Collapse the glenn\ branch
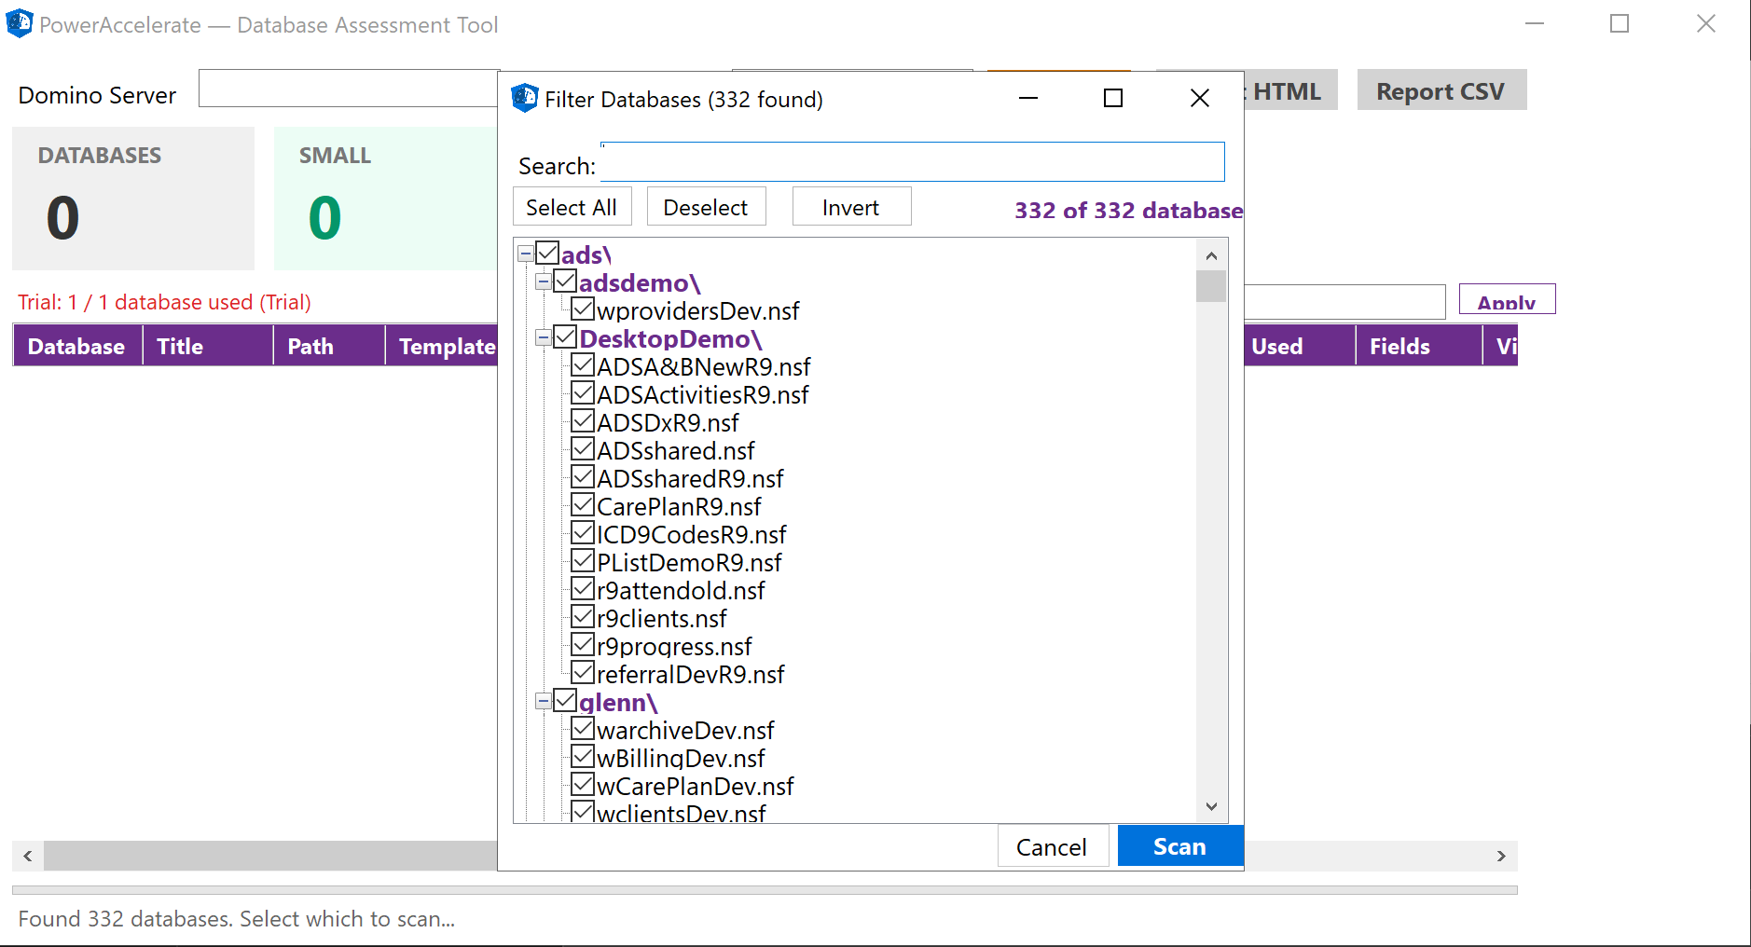The image size is (1751, 947). coord(544,699)
